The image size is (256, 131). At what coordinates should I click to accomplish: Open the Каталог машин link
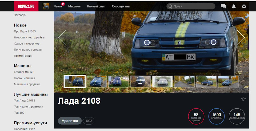coord(24,72)
